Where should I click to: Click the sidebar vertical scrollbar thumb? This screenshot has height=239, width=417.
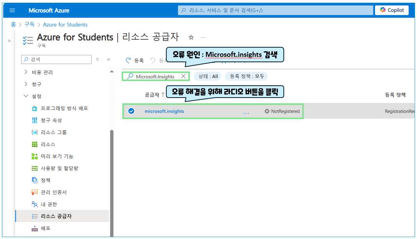(x=112, y=183)
